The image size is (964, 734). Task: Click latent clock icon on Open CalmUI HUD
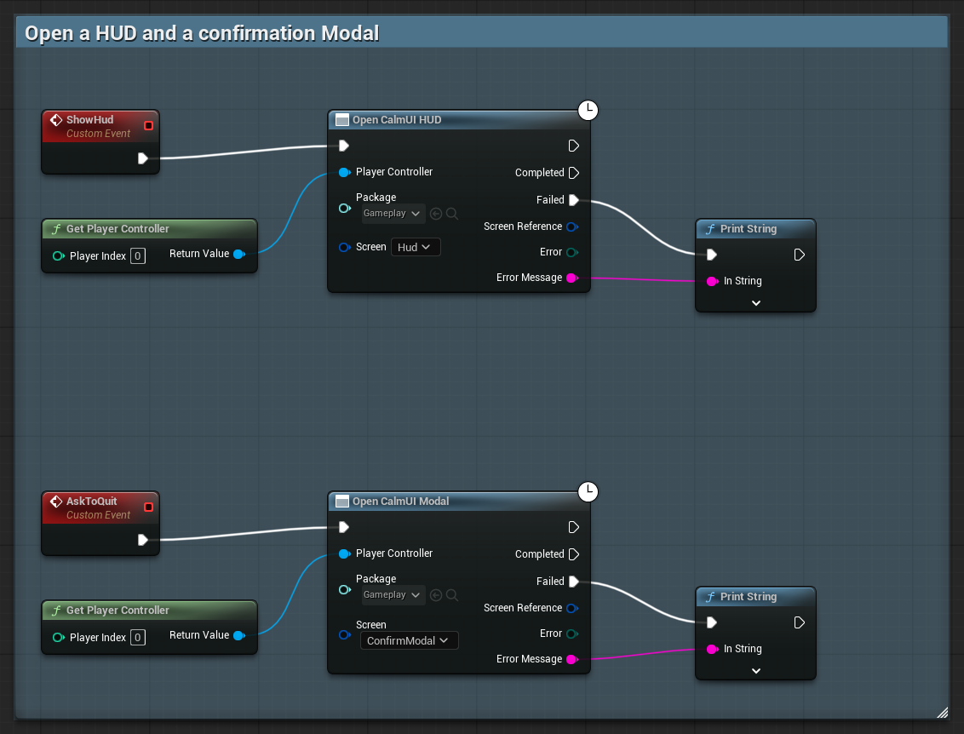[588, 110]
